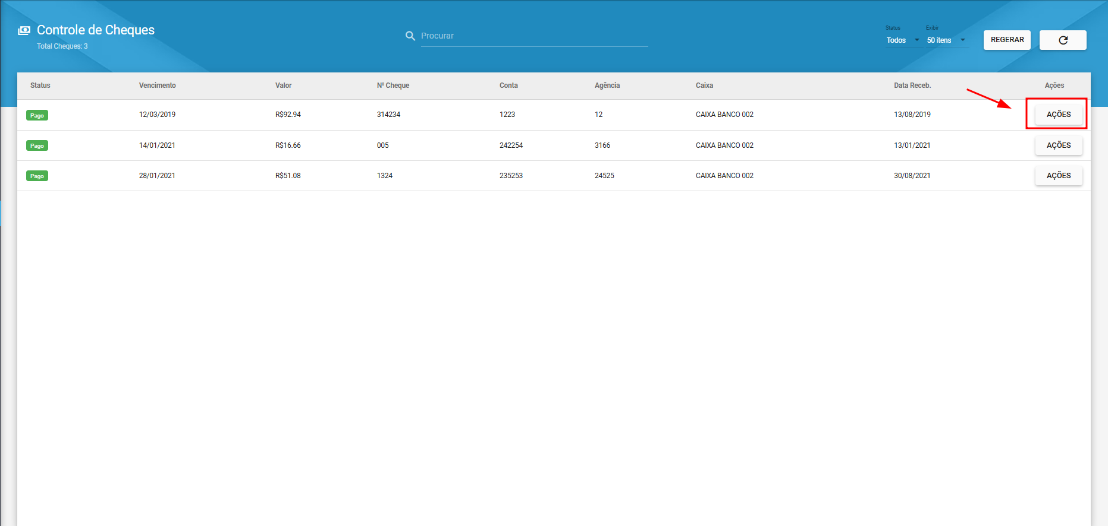This screenshot has height=526, width=1108.
Task: Click the Agência column header
Action: 607,85
